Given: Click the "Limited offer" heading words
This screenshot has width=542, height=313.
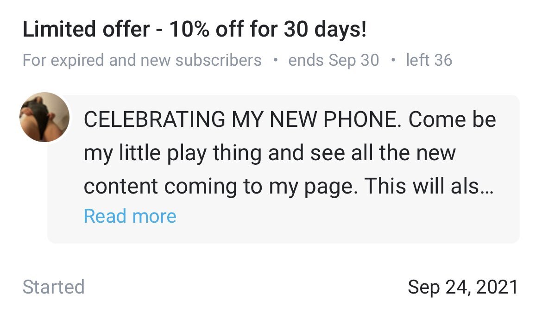Looking at the screenshot, I should (86, 30).
